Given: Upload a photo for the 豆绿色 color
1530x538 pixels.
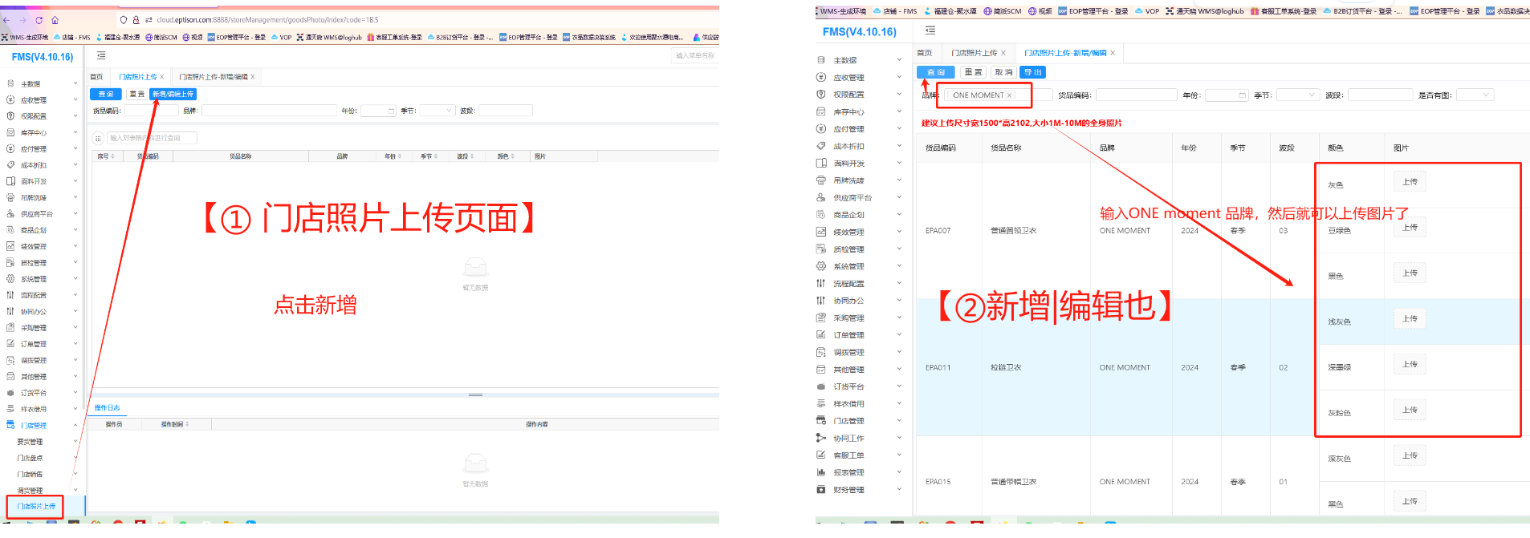Looking at the screenshot, I should 1409,228.
